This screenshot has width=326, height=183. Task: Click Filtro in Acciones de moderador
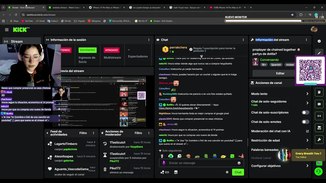tap(138, 133)
